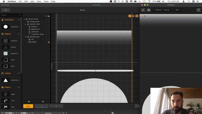The image size is (202, 114).
Task: Collapse the Actions asset category
Action: pos(19,73)
